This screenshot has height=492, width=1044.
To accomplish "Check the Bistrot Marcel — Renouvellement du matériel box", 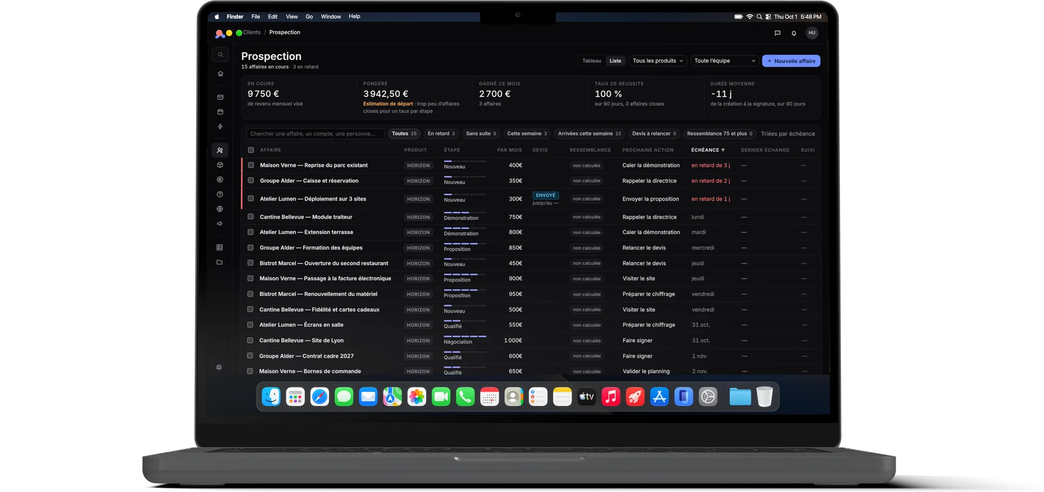I will pyautogui.click(x=251, y=294).
